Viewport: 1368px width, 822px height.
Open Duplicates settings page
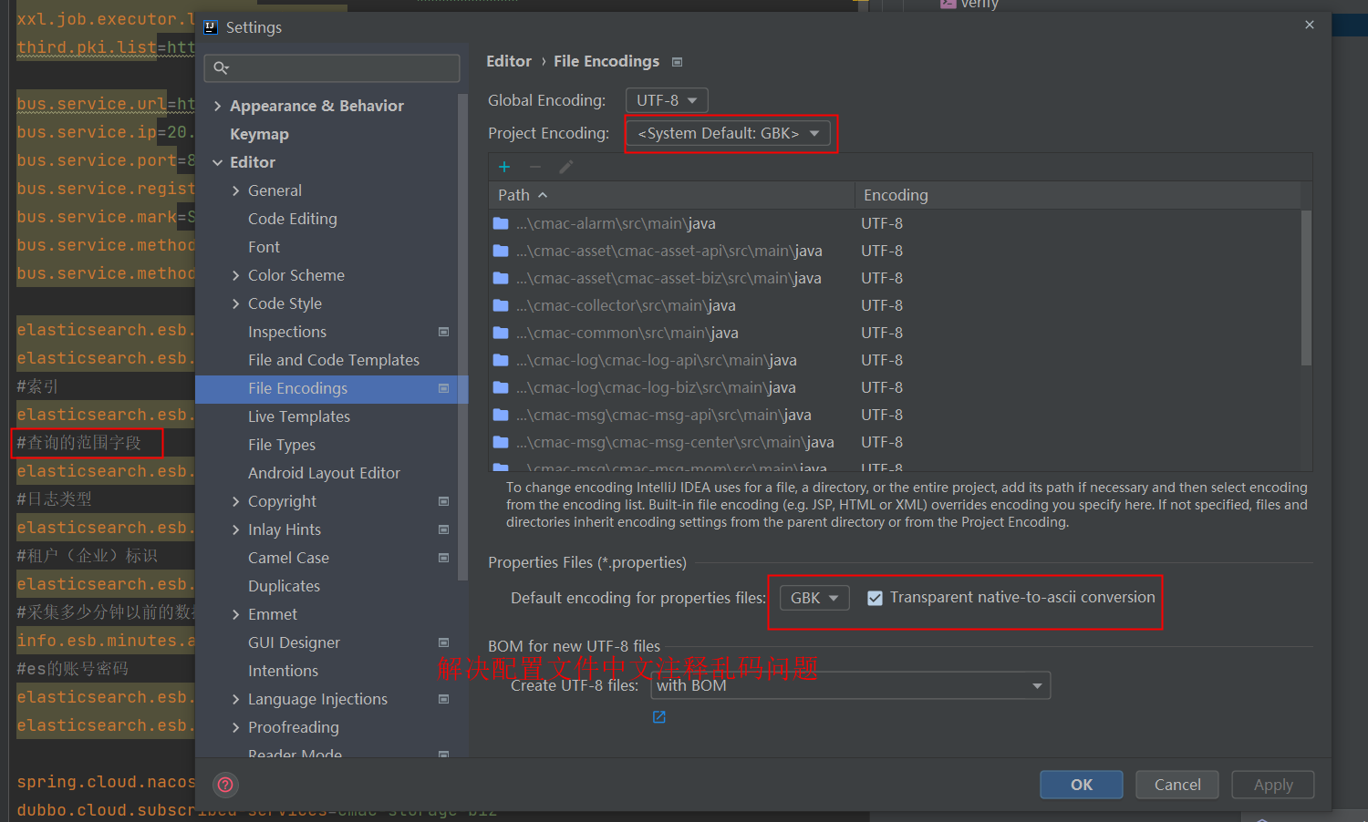click(284, 586)
